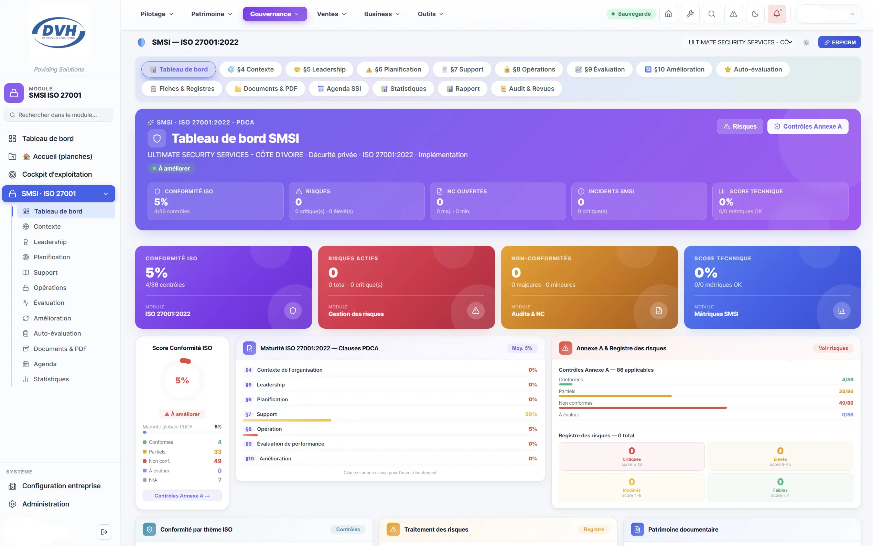Viewport: 873px width, 546px height.
Task: Switch to the §6 Planification tab
Action: coord(393,69)
